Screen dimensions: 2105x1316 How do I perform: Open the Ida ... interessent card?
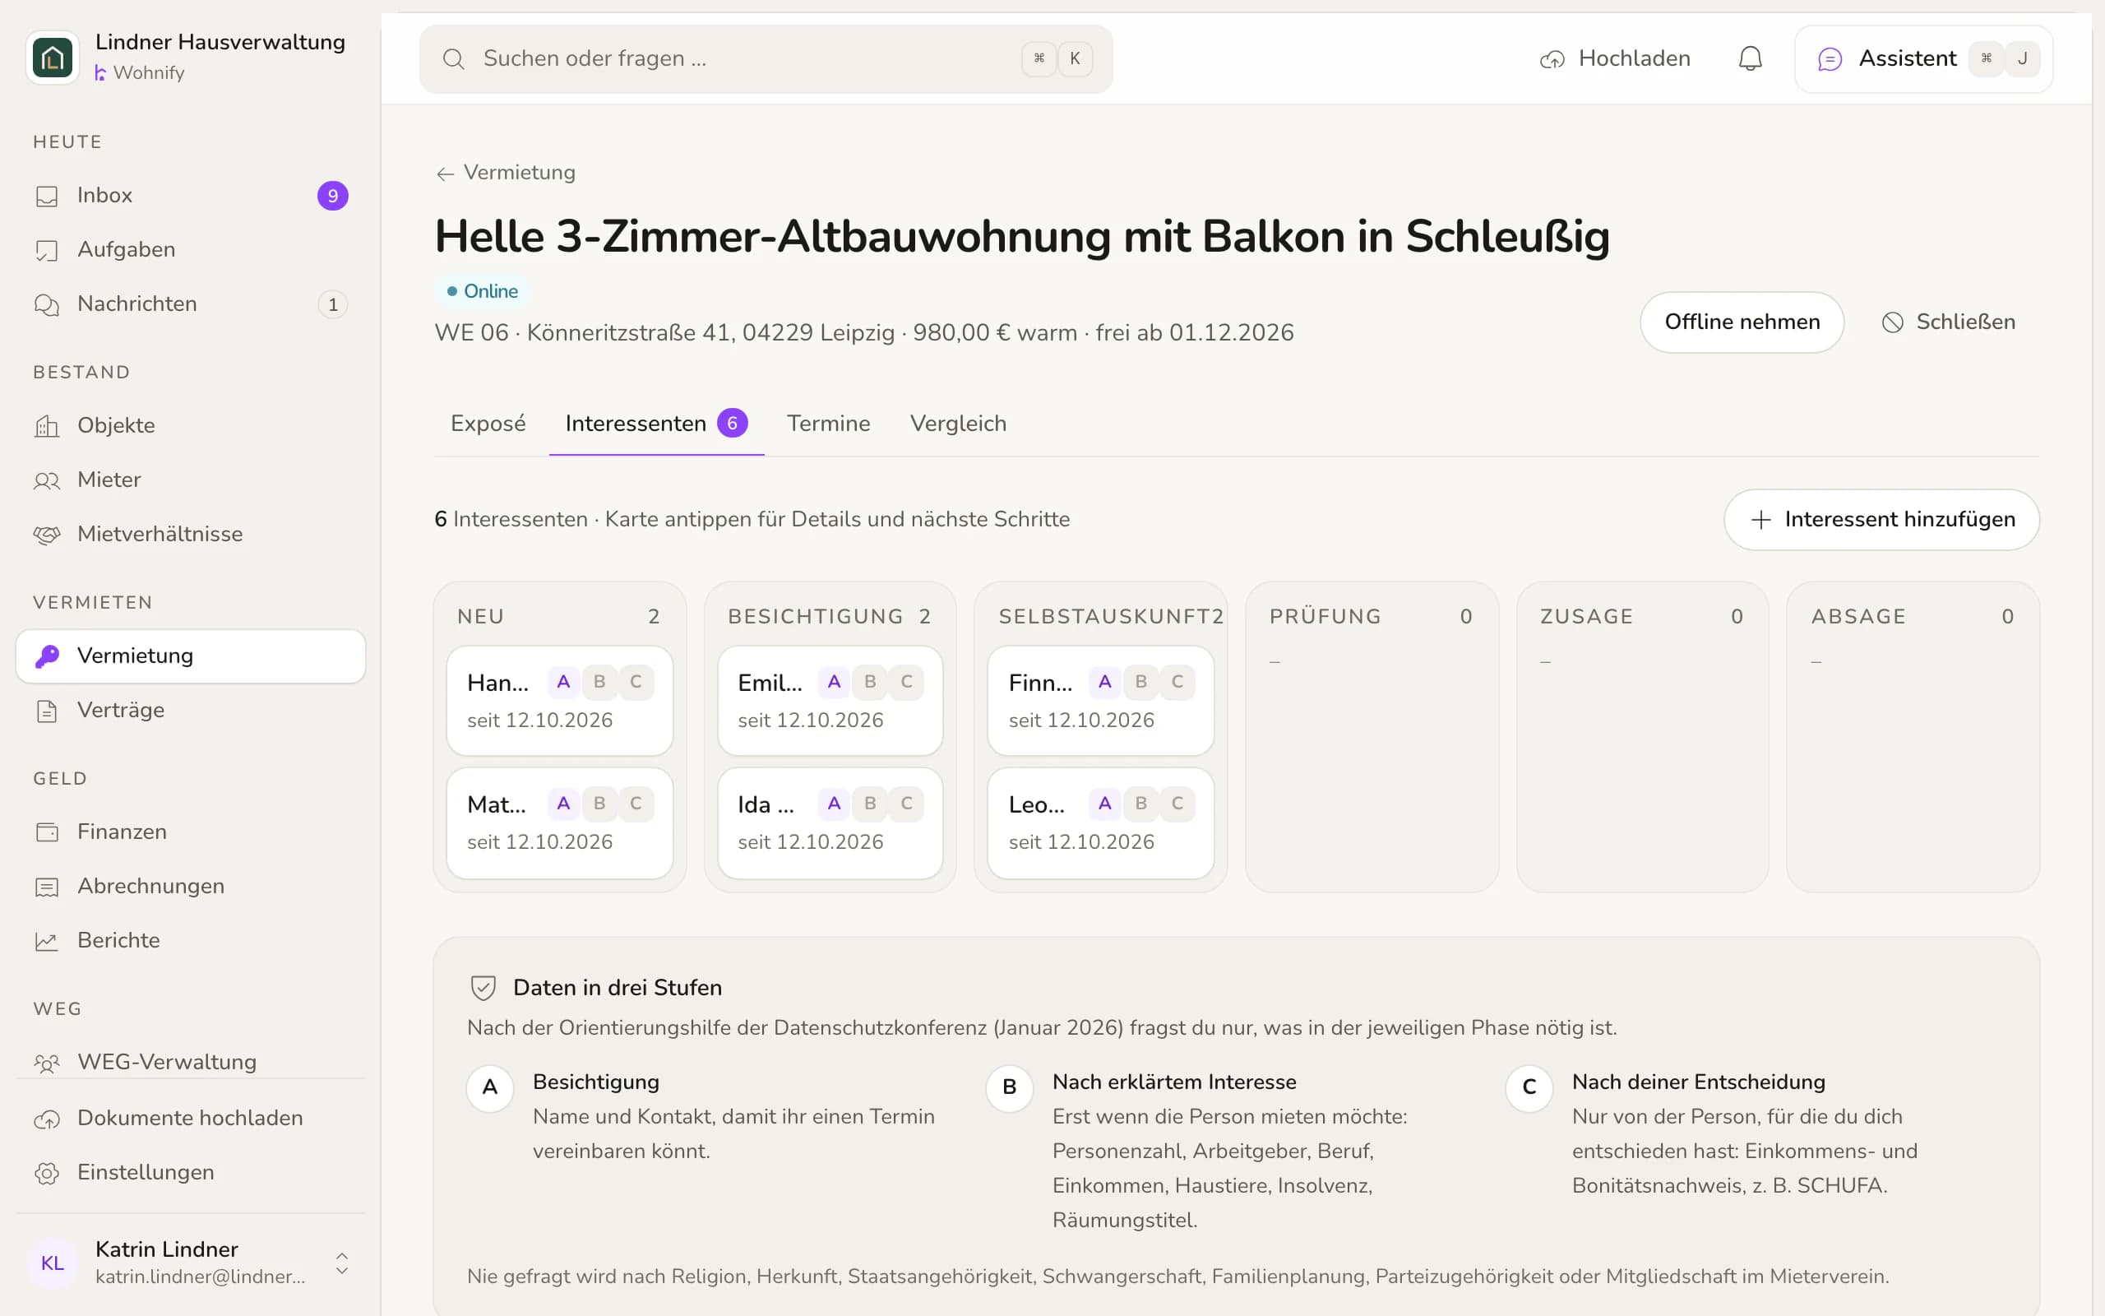pyautogui.click(x=830, y=822)
